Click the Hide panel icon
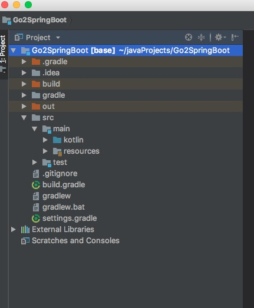 [235, 37]
